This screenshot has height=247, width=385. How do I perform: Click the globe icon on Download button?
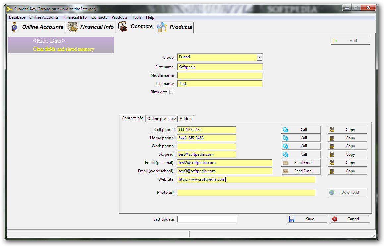click(x=332, y=192)
